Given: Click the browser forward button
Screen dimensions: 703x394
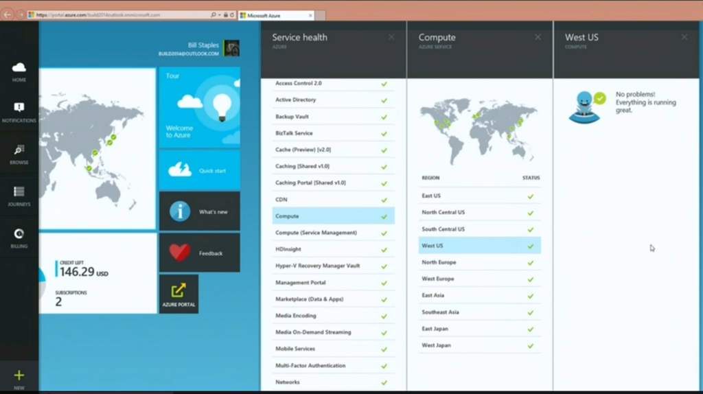Looking at the screenshot, I should point(21,15).
